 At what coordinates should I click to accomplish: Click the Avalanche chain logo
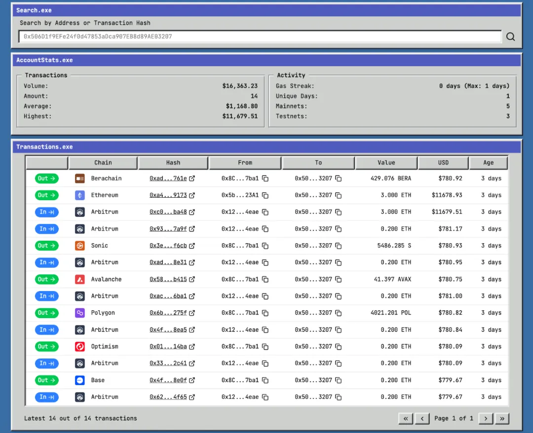point(80,279)
